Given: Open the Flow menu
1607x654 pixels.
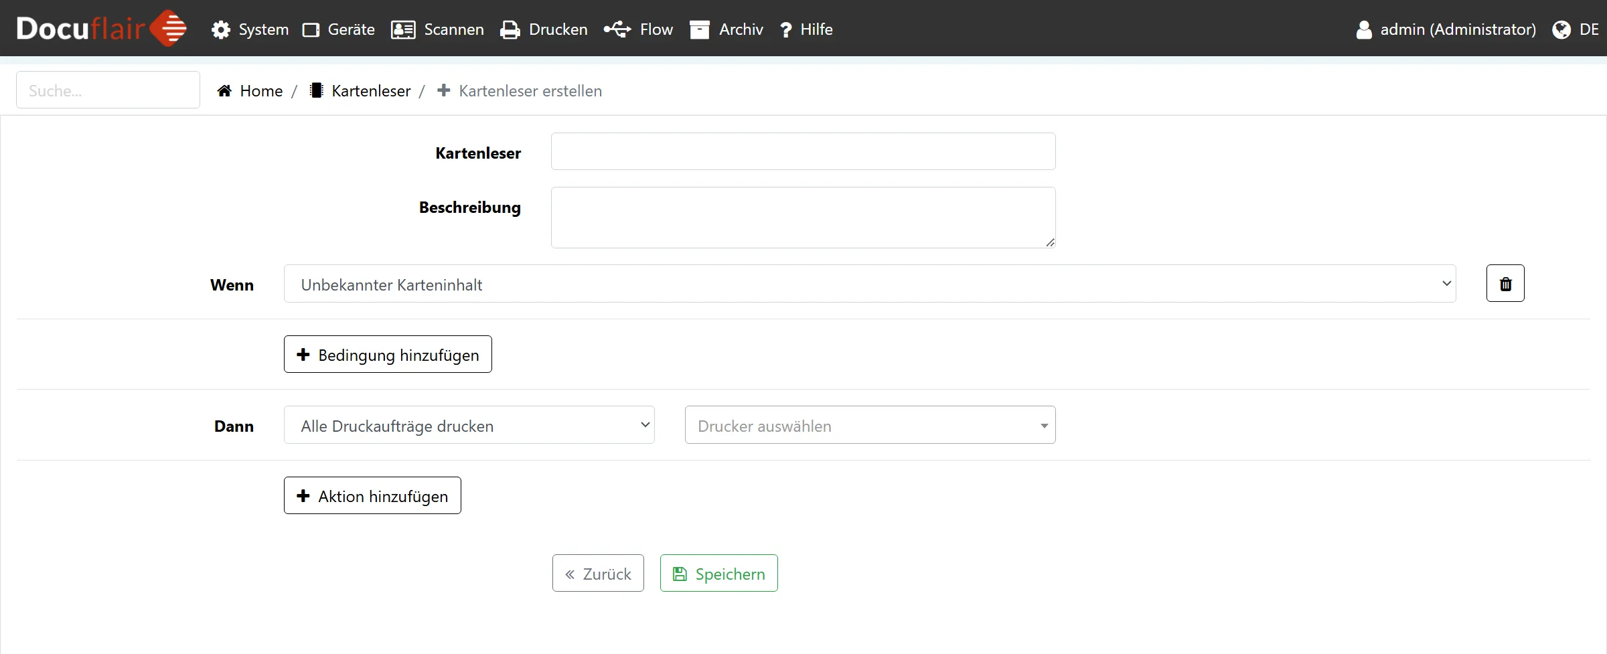Looking at the screenshot, I should (639, 29).
